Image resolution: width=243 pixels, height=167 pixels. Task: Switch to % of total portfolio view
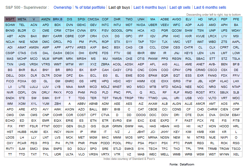tap(90, 8)
